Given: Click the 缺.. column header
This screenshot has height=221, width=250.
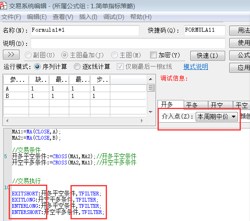Looking at the screenshot, I should (x=39, y=80).
